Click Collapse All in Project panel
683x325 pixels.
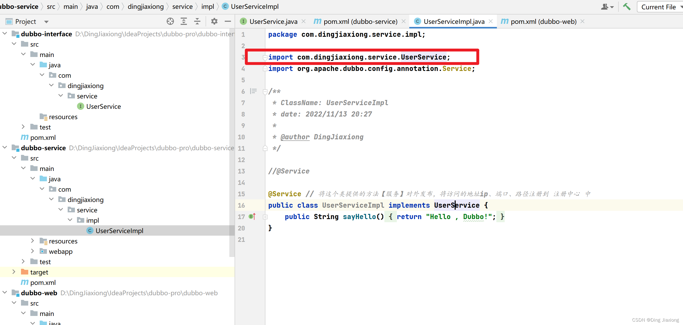pyautogui.click(x=197, y=21)
